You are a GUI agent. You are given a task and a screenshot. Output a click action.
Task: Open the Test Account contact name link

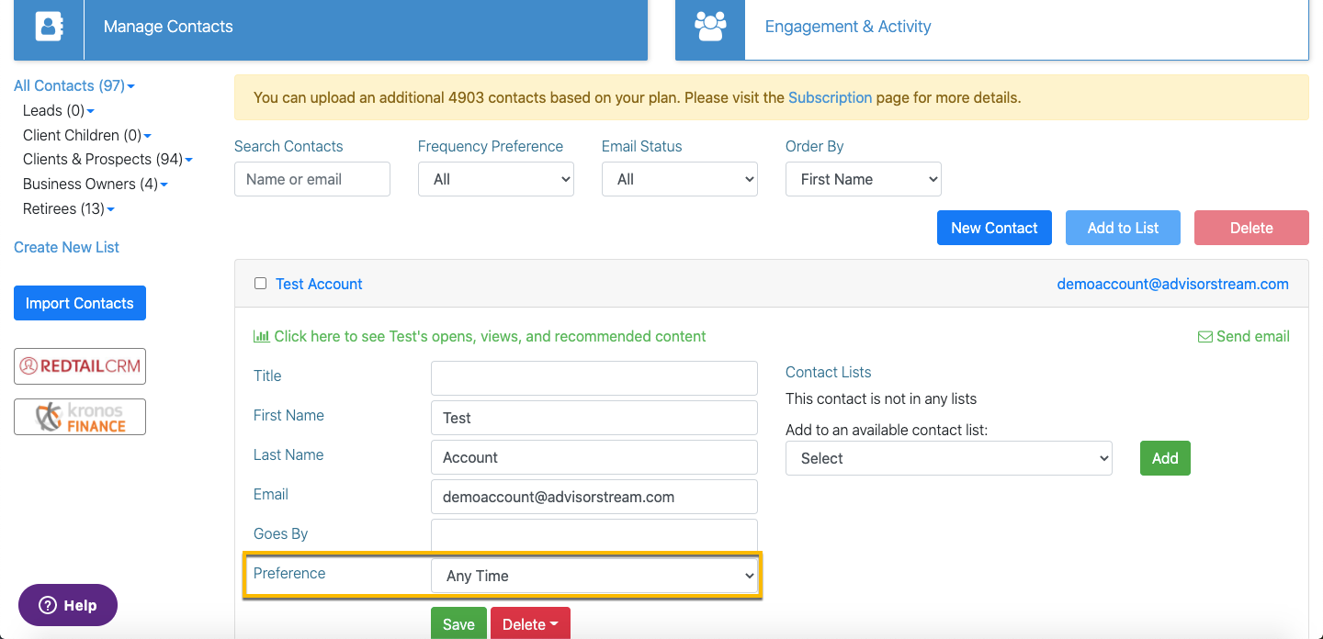point(319,284)
